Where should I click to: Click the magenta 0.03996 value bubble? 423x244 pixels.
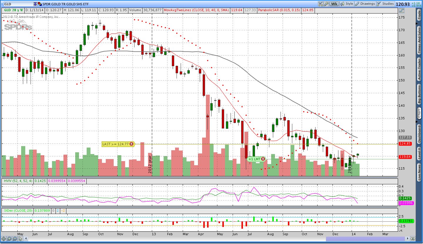pyautogui.click(x=406, y=203)
